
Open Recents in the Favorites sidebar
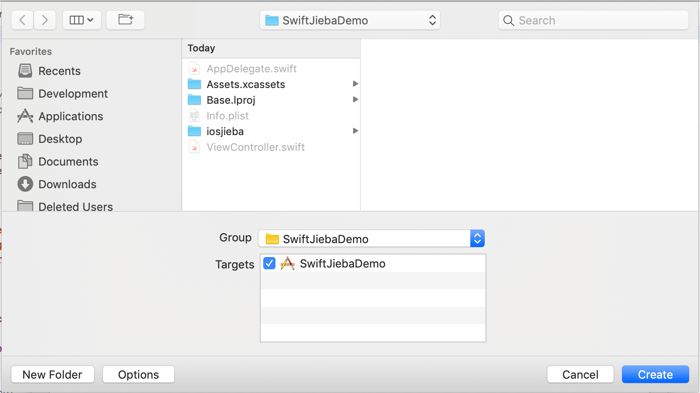click(60, 71)
